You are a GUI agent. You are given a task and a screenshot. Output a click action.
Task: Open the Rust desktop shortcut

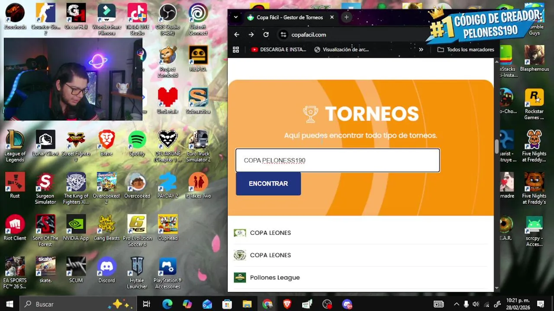(15, 185)
